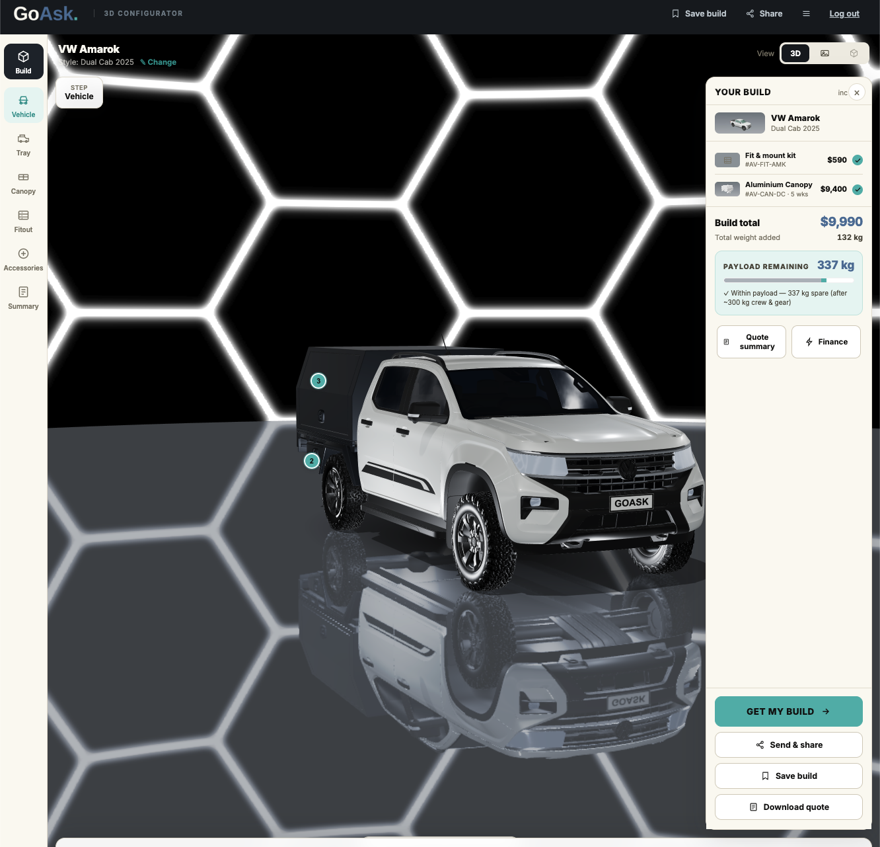Click the Fit & mount kit thumbnail
This screenshot has width=880, height=847.
[727, 160]
